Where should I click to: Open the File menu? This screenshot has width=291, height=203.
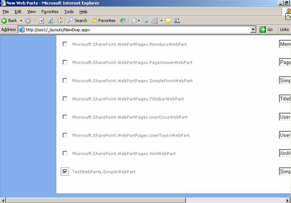point(6,12)
